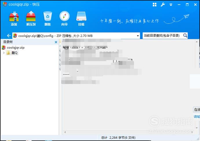Click the magnifier search icon
The image size is (200, 141).
point(185,36)
